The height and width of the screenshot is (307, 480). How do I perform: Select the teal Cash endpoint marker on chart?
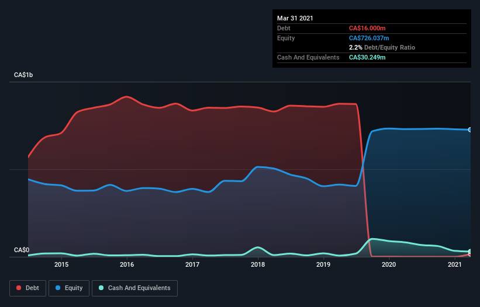coord(470,252)
